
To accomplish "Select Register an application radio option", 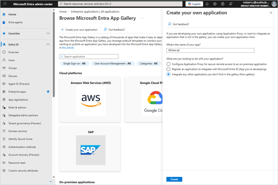I will (x=168, y=69).
